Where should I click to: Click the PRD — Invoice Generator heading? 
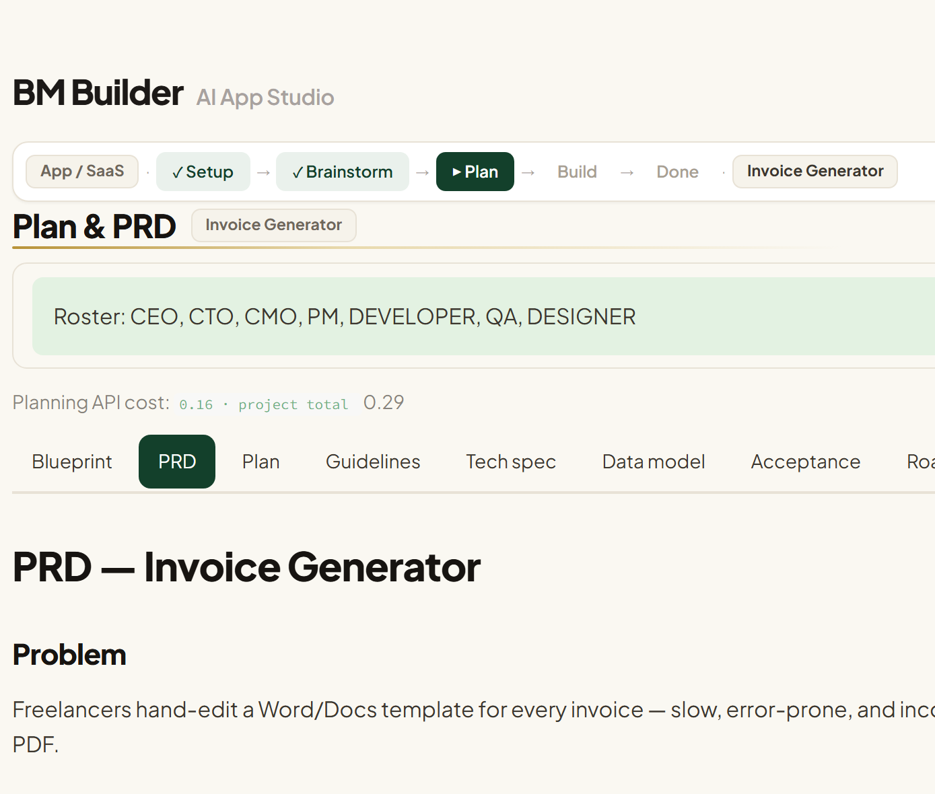pyautogui.click(x=246, y=567)
